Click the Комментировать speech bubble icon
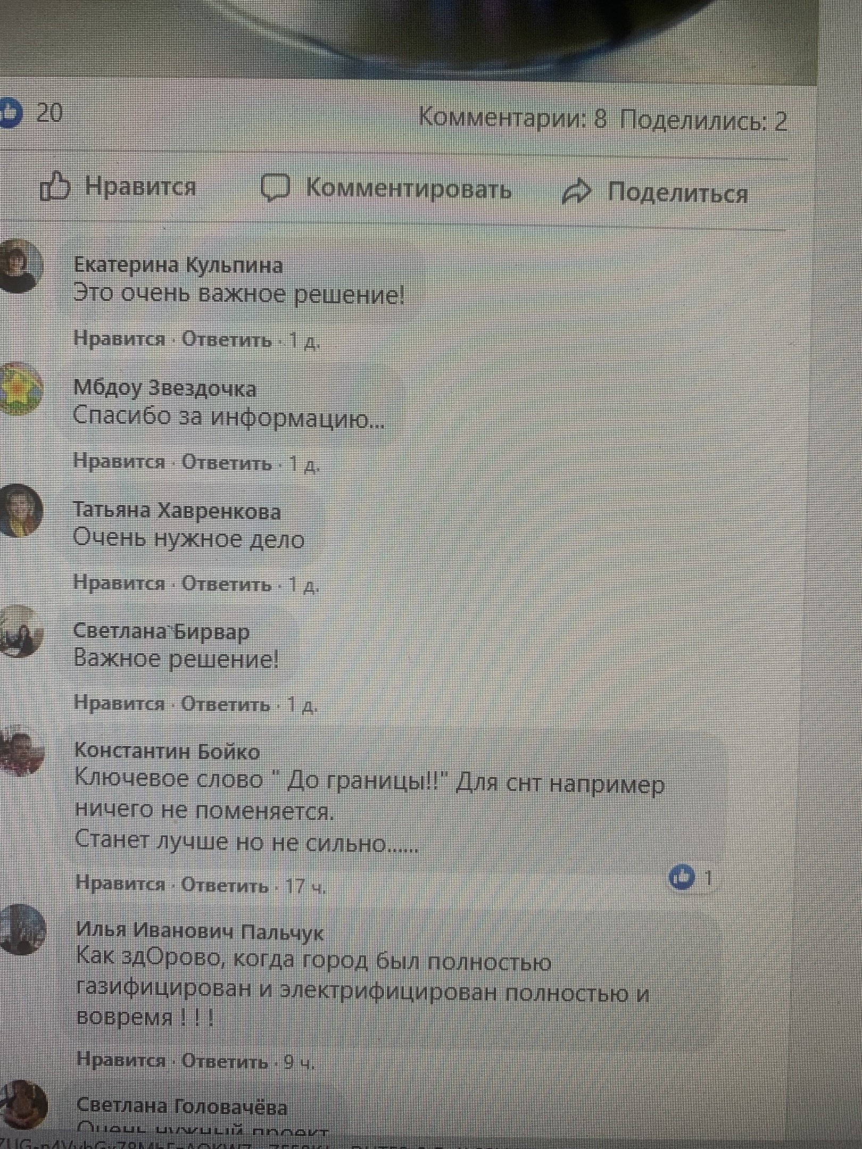 click(x=276, y=188)
